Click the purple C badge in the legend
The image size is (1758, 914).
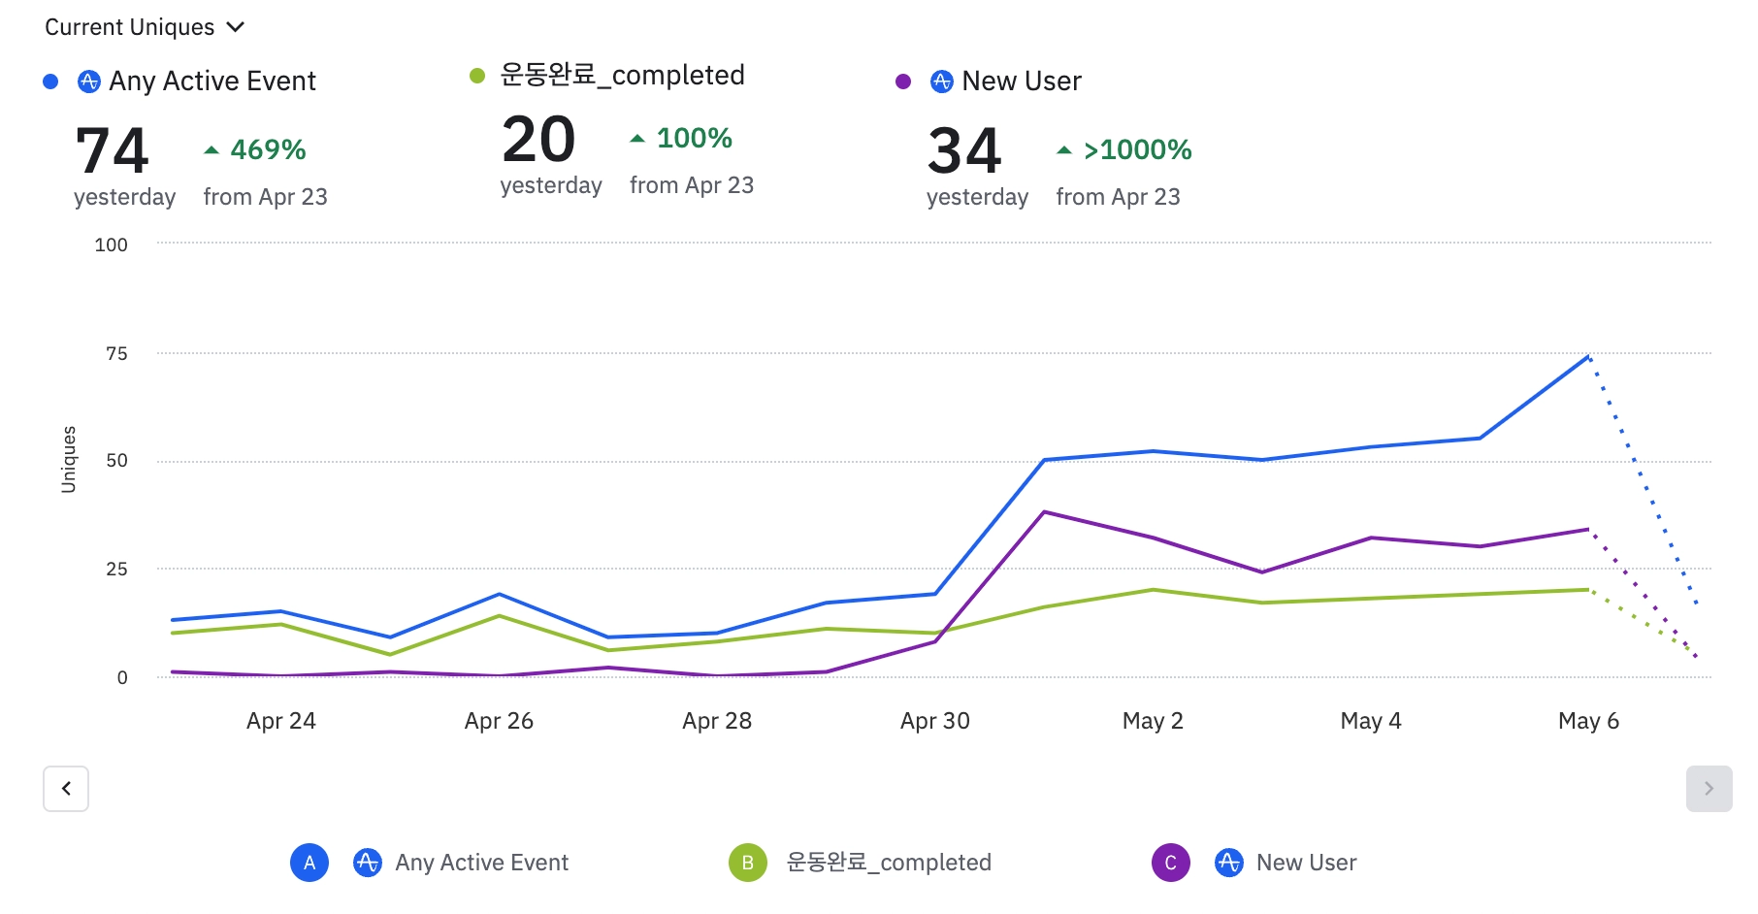[1171, 863]
